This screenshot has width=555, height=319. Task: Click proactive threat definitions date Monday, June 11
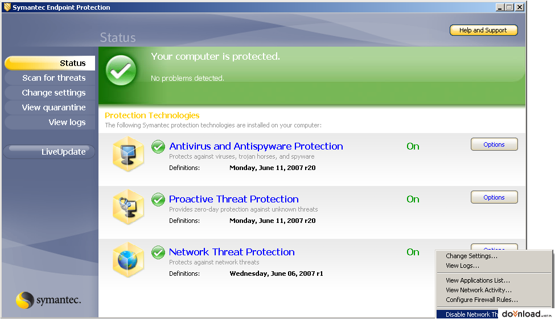click(273, 221)
